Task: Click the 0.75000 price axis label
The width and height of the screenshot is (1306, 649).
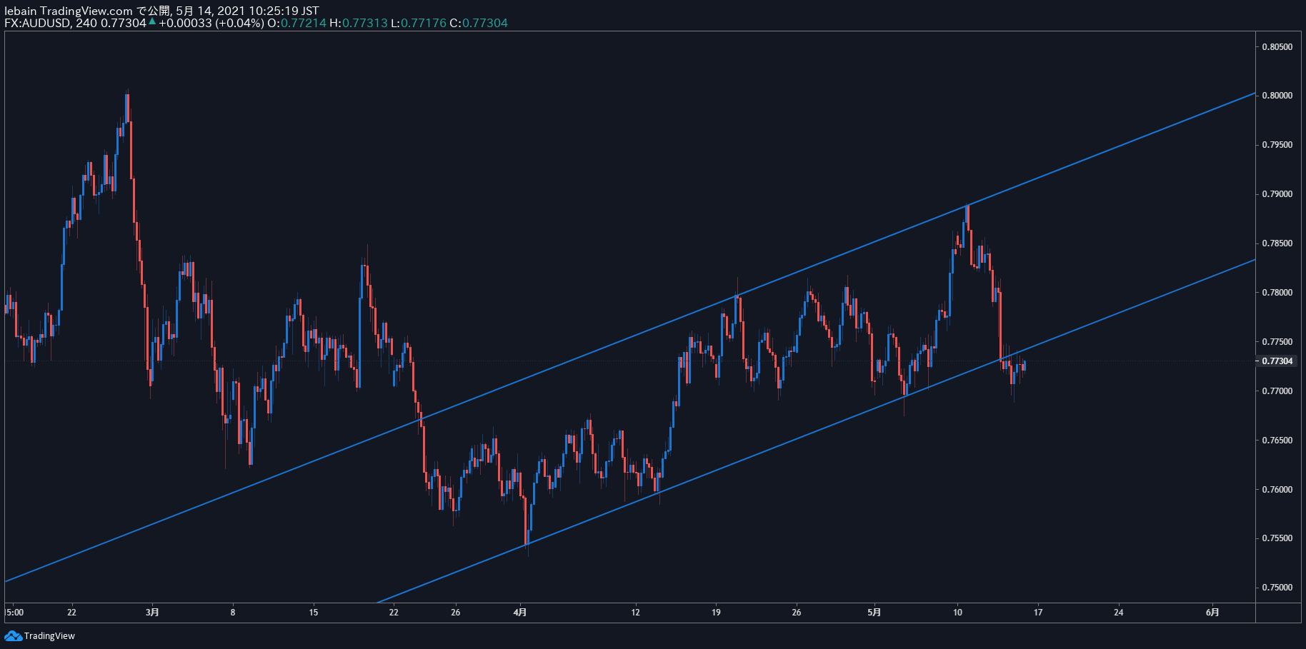Action: pyautogui.click(x=1277, y=588)
